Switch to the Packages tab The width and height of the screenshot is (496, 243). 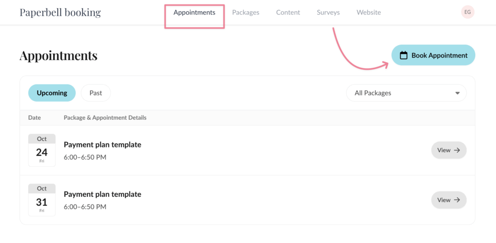tap(246, 13)
